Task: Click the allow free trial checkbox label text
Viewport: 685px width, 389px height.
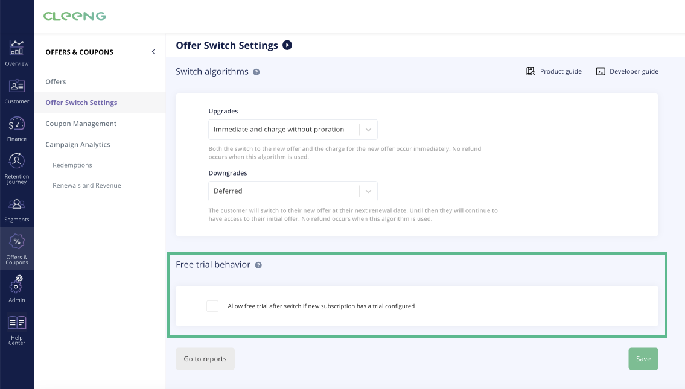Action: (x=321, y=306)
